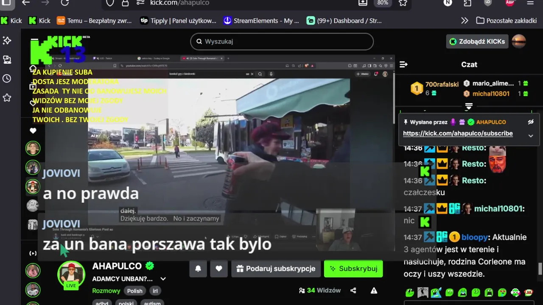Image resolution: width=543 pixels, height=305 pixels.
Task: Open the star favorites icon in sidebar
Action: 7,98
